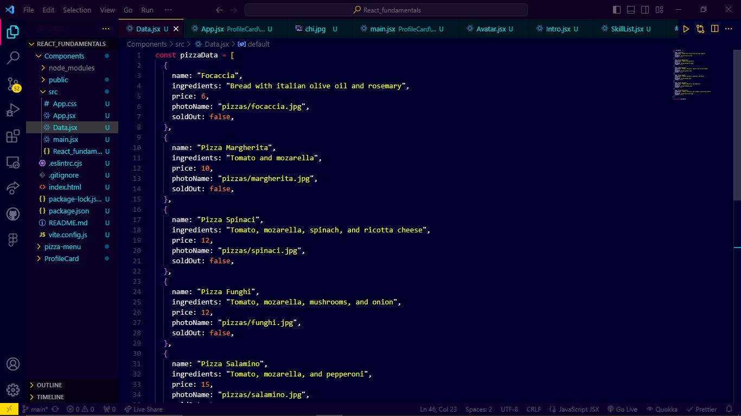Expand the OUTLINE section
Image resolution: width=741 pixels, height=416 pixels.
point(72,385)
